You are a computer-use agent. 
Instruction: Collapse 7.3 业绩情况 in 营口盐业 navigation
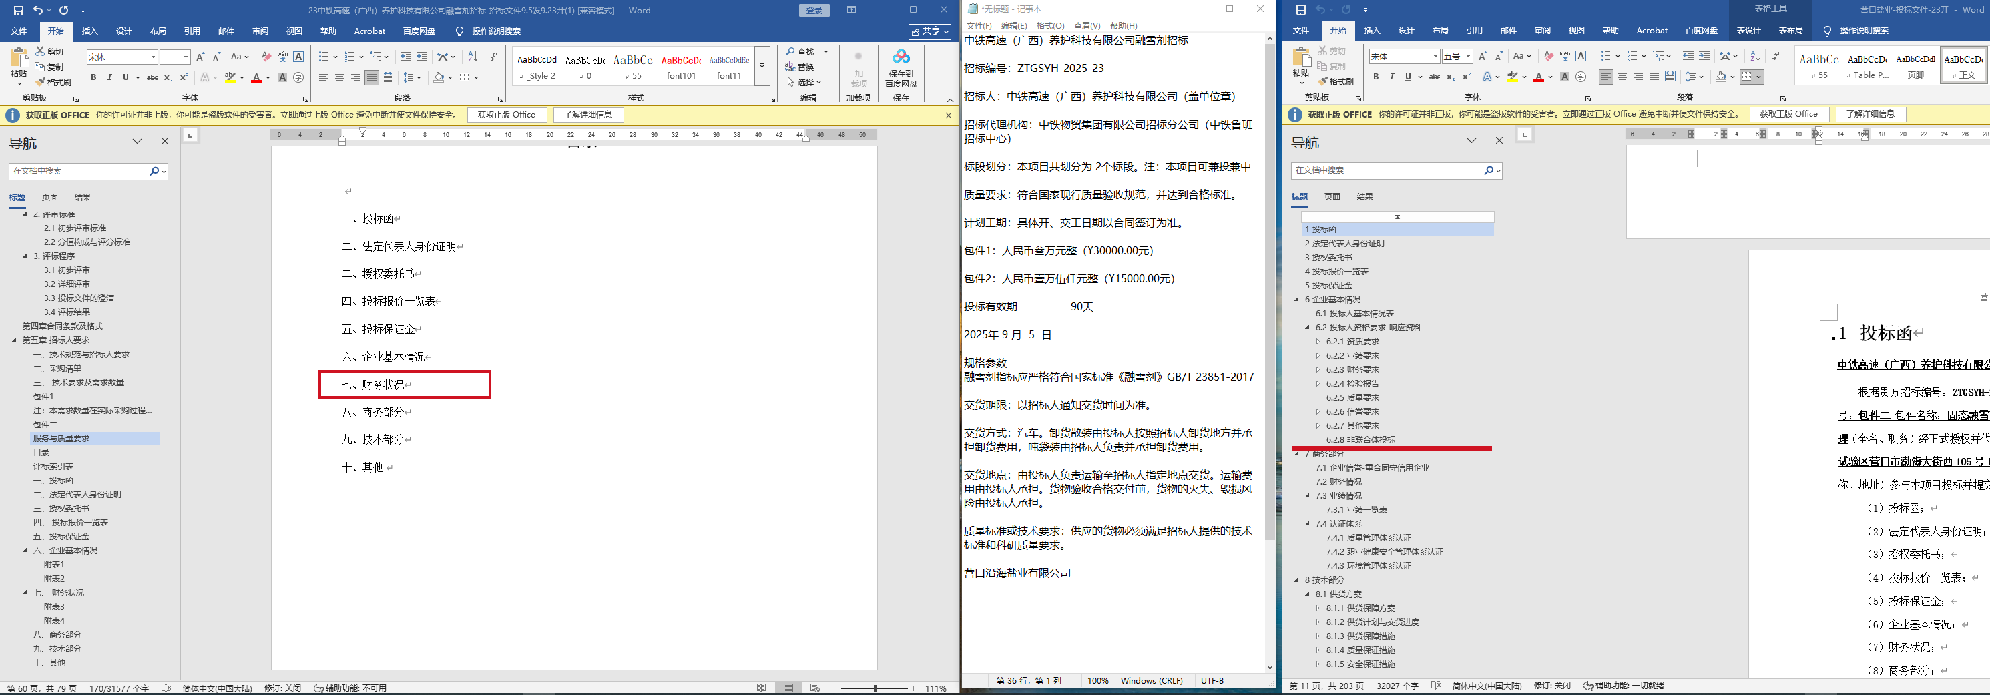tap(1308, 496)
